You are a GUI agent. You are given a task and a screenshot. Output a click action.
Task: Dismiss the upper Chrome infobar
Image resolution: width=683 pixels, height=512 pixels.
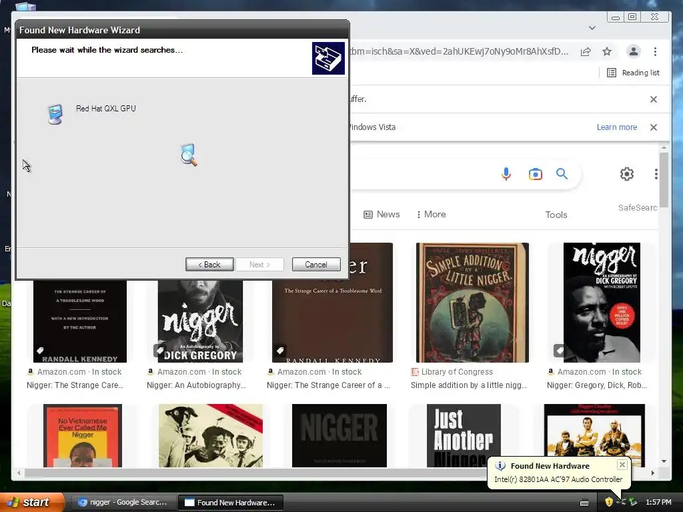point(654,99)
